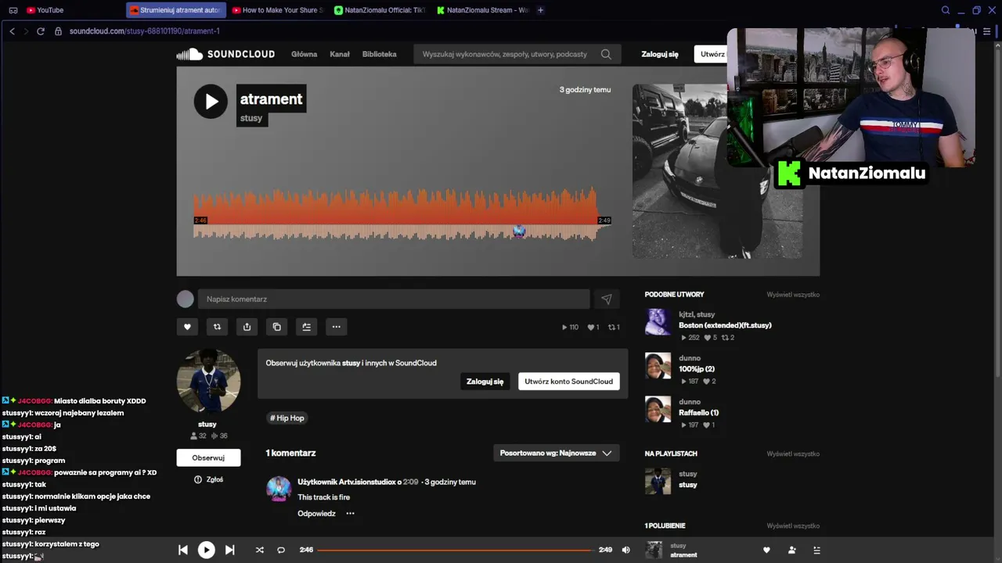Seek on the bottom player progress bar
Screen dimensions: 1002x563
pyautogui.click(x=455, y=550)
